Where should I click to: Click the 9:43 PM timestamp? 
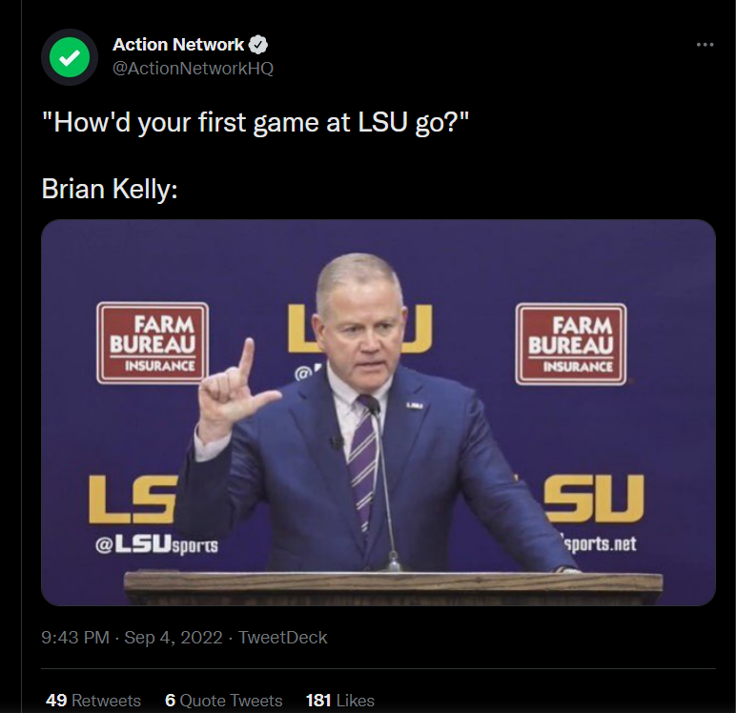click(x=74, y=638)
